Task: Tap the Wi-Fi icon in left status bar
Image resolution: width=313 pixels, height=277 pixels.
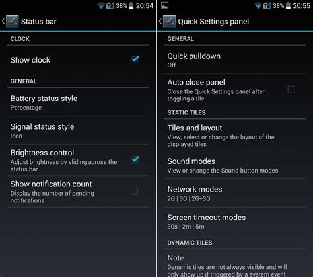Action: (101, 5)
